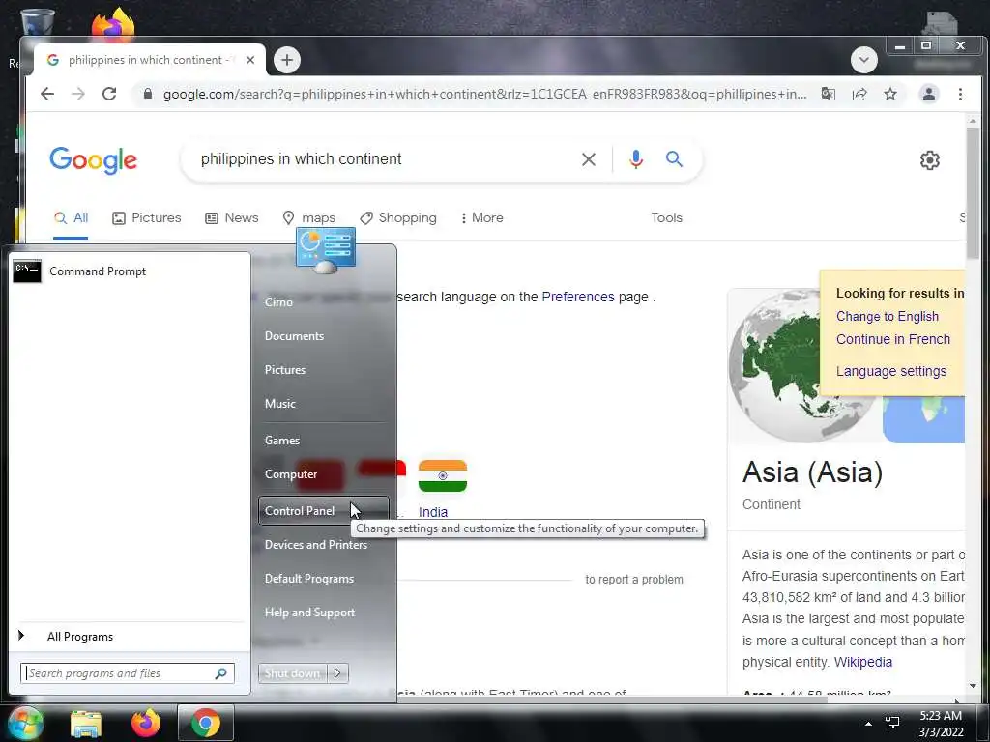
Task: Open Music from Start menu
Action: click(324, 404)
